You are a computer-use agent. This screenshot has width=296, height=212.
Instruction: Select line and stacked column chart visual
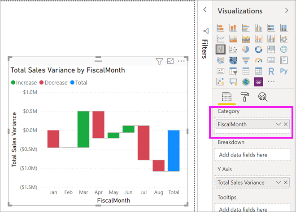click(x=258, y=39)
